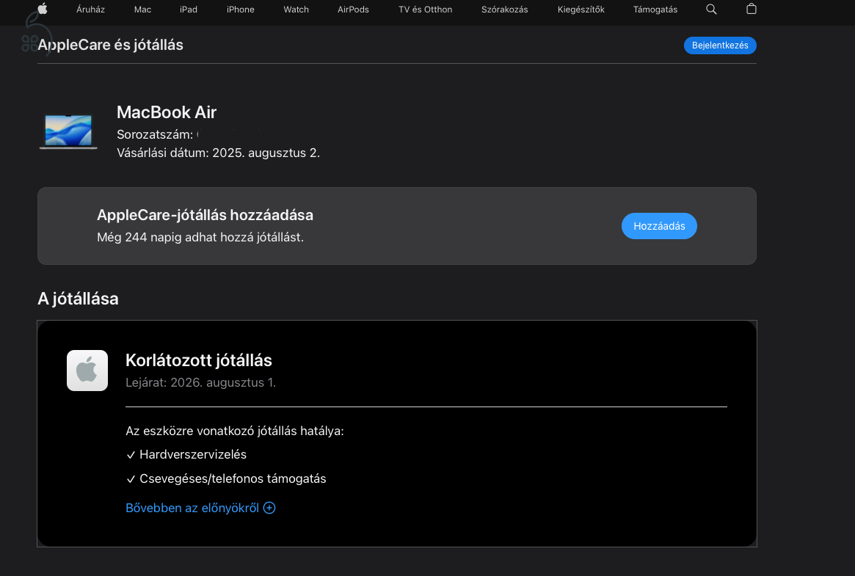855x576 pixels.
Task: Open the Apple logo menu
Action: pos(42,10)
